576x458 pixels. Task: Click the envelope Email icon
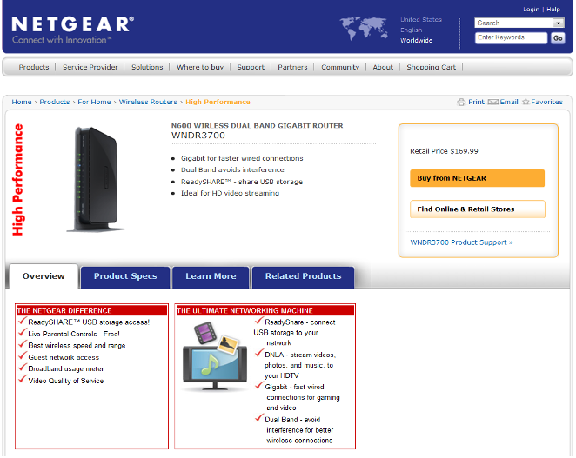493,102
